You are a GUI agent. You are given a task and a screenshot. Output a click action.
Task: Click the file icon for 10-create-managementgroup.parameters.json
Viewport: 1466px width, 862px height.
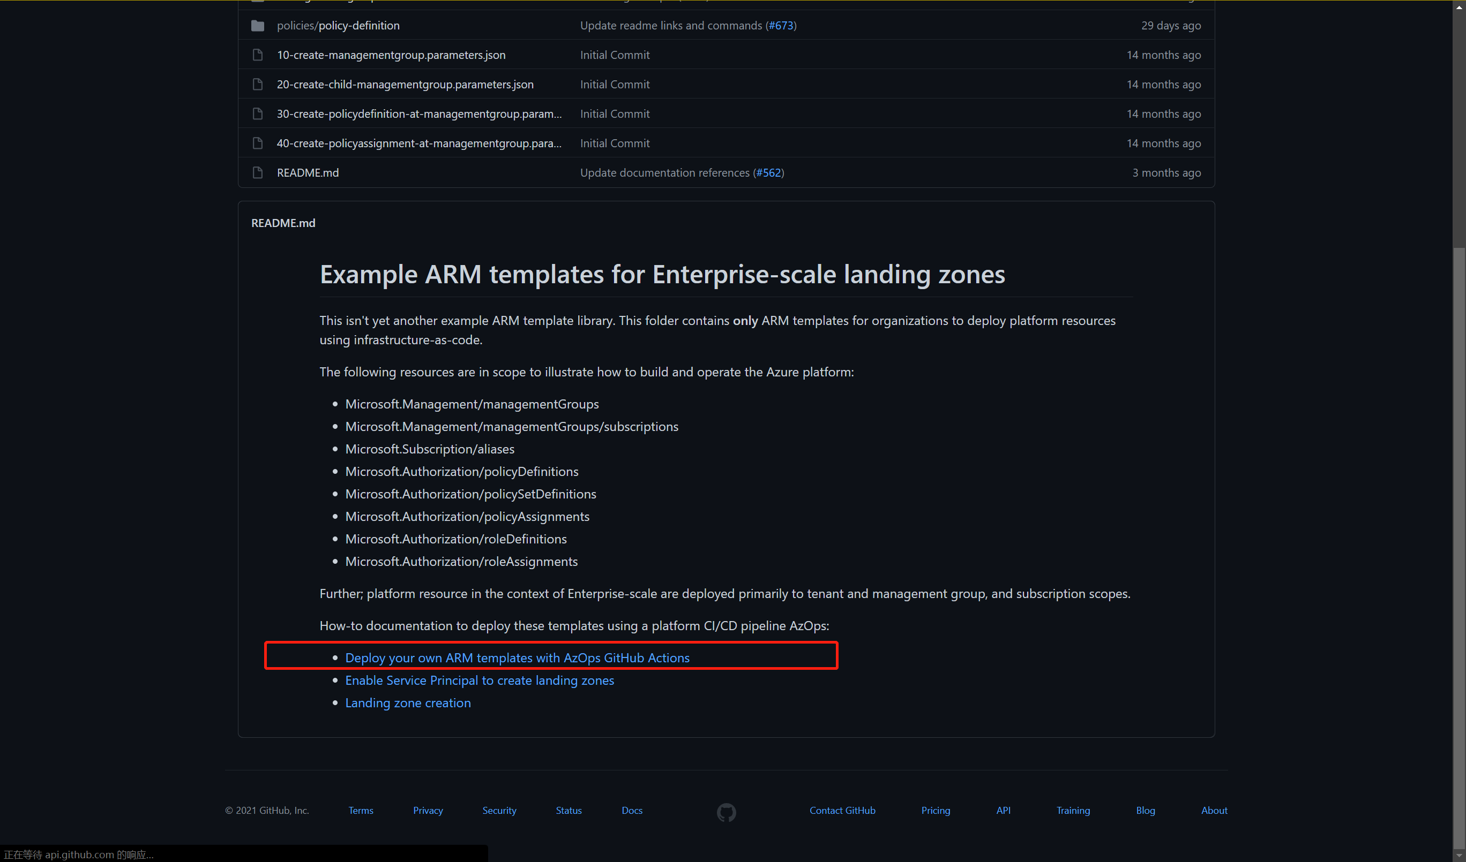pyautogui.click(x=258, y=55)
